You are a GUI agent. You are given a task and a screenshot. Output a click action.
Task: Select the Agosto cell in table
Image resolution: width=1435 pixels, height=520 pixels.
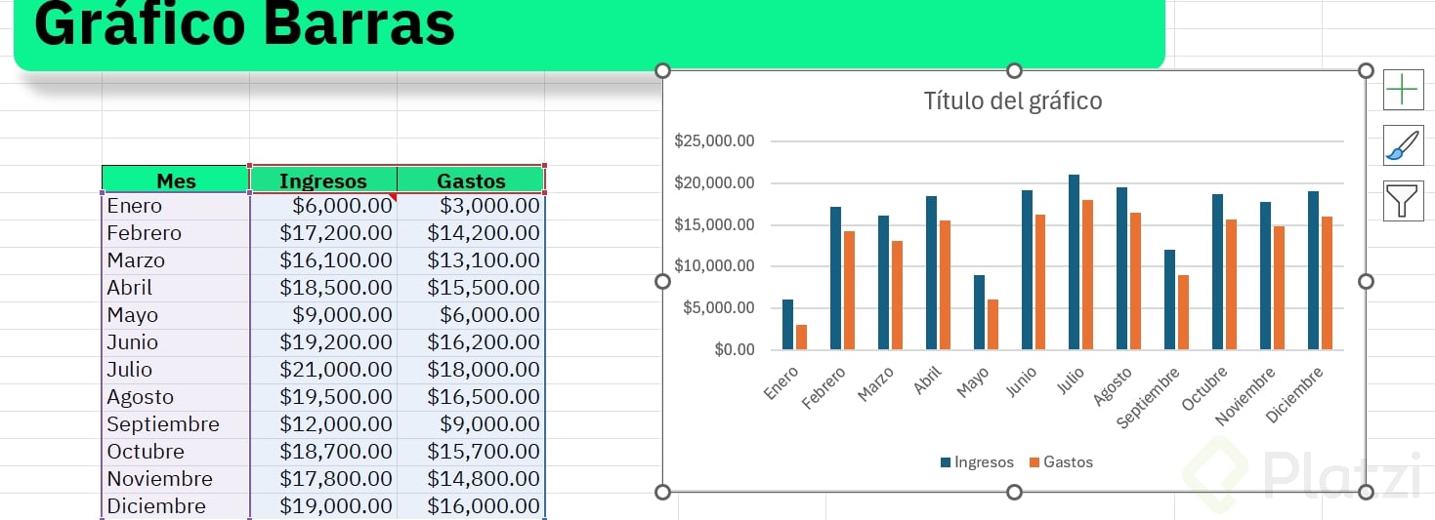pyautogui.click(x=176, y=397)
